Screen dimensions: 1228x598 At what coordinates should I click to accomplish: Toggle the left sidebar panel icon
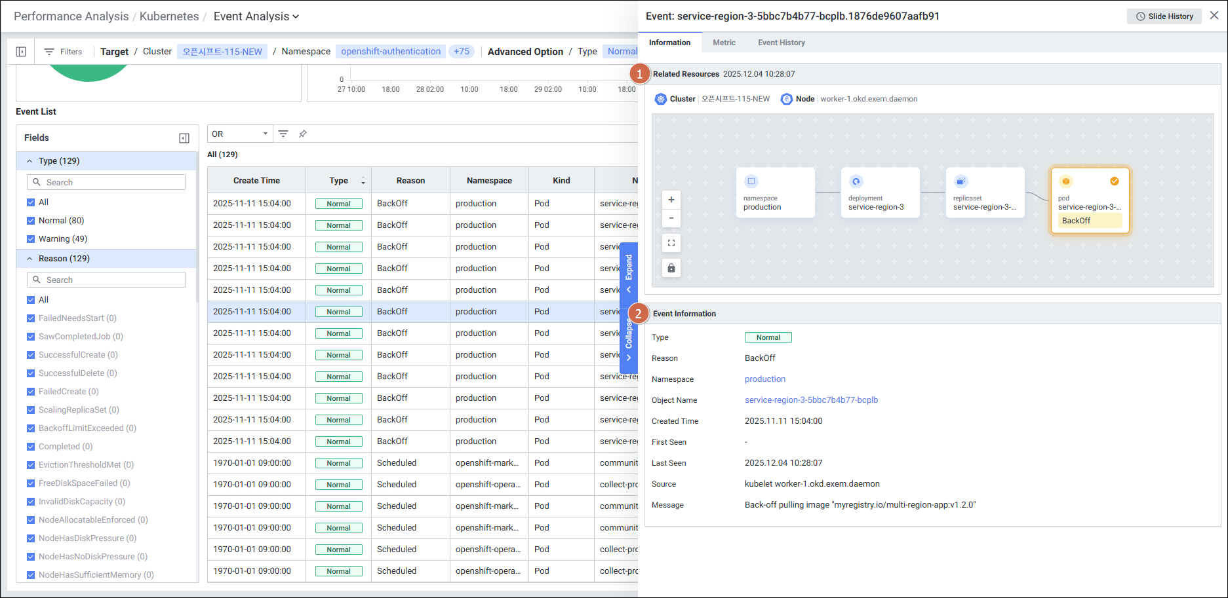(x=21, y=52)
